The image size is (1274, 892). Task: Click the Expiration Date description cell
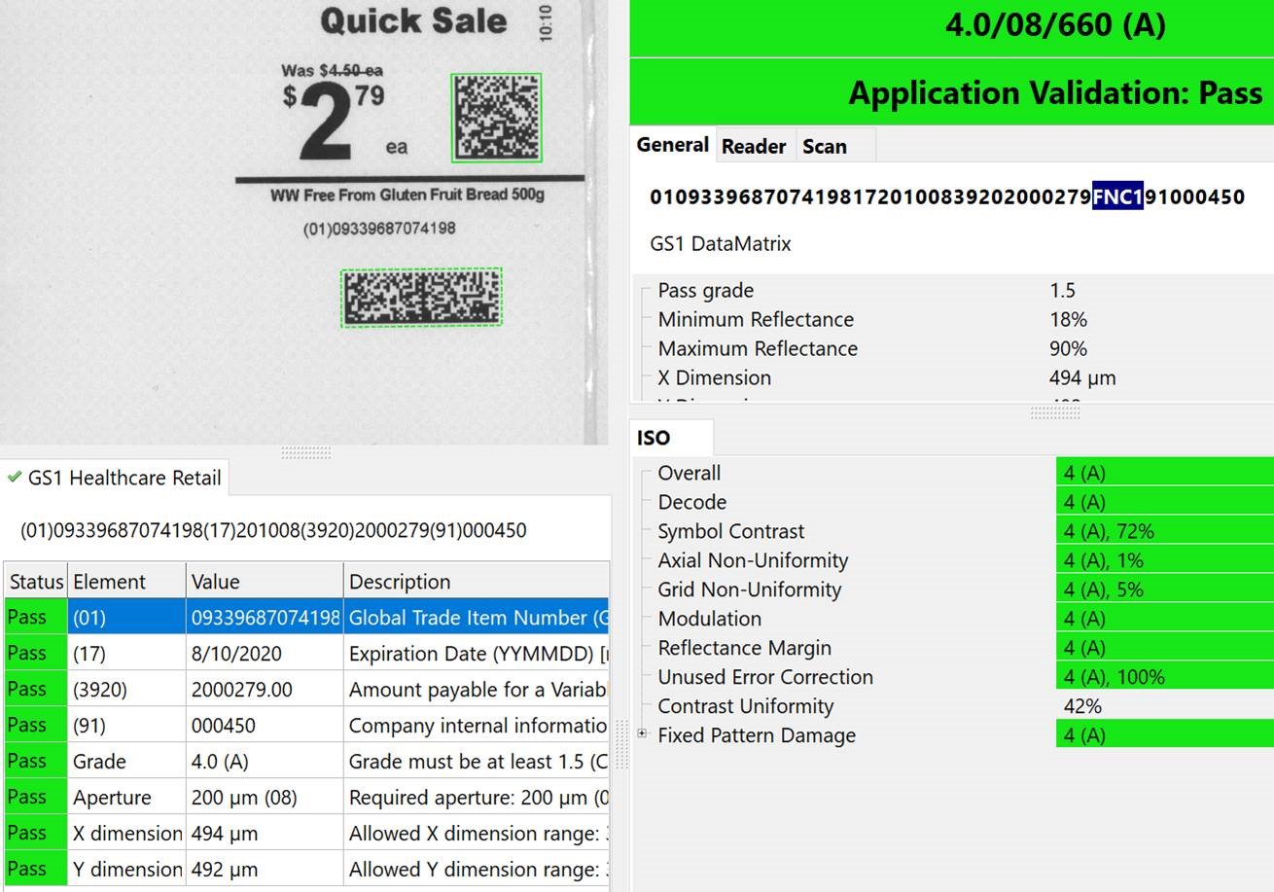[x=477, y=654]
